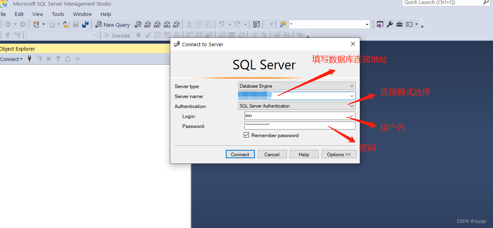Click the Redo arrow icon
This screenshot has height=228, width=493.
237,24
